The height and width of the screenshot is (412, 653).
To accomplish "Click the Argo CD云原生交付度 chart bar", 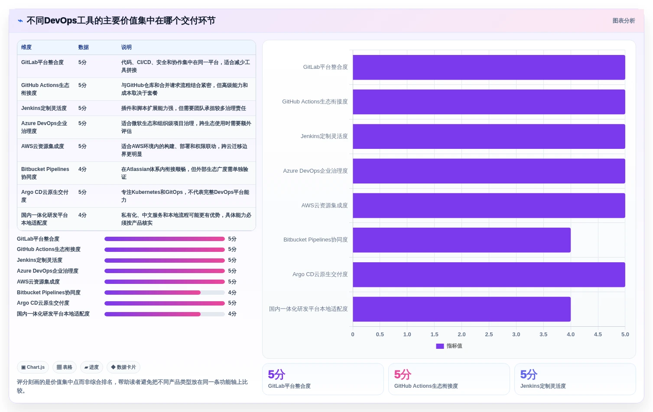I will (x=489, y=275).
